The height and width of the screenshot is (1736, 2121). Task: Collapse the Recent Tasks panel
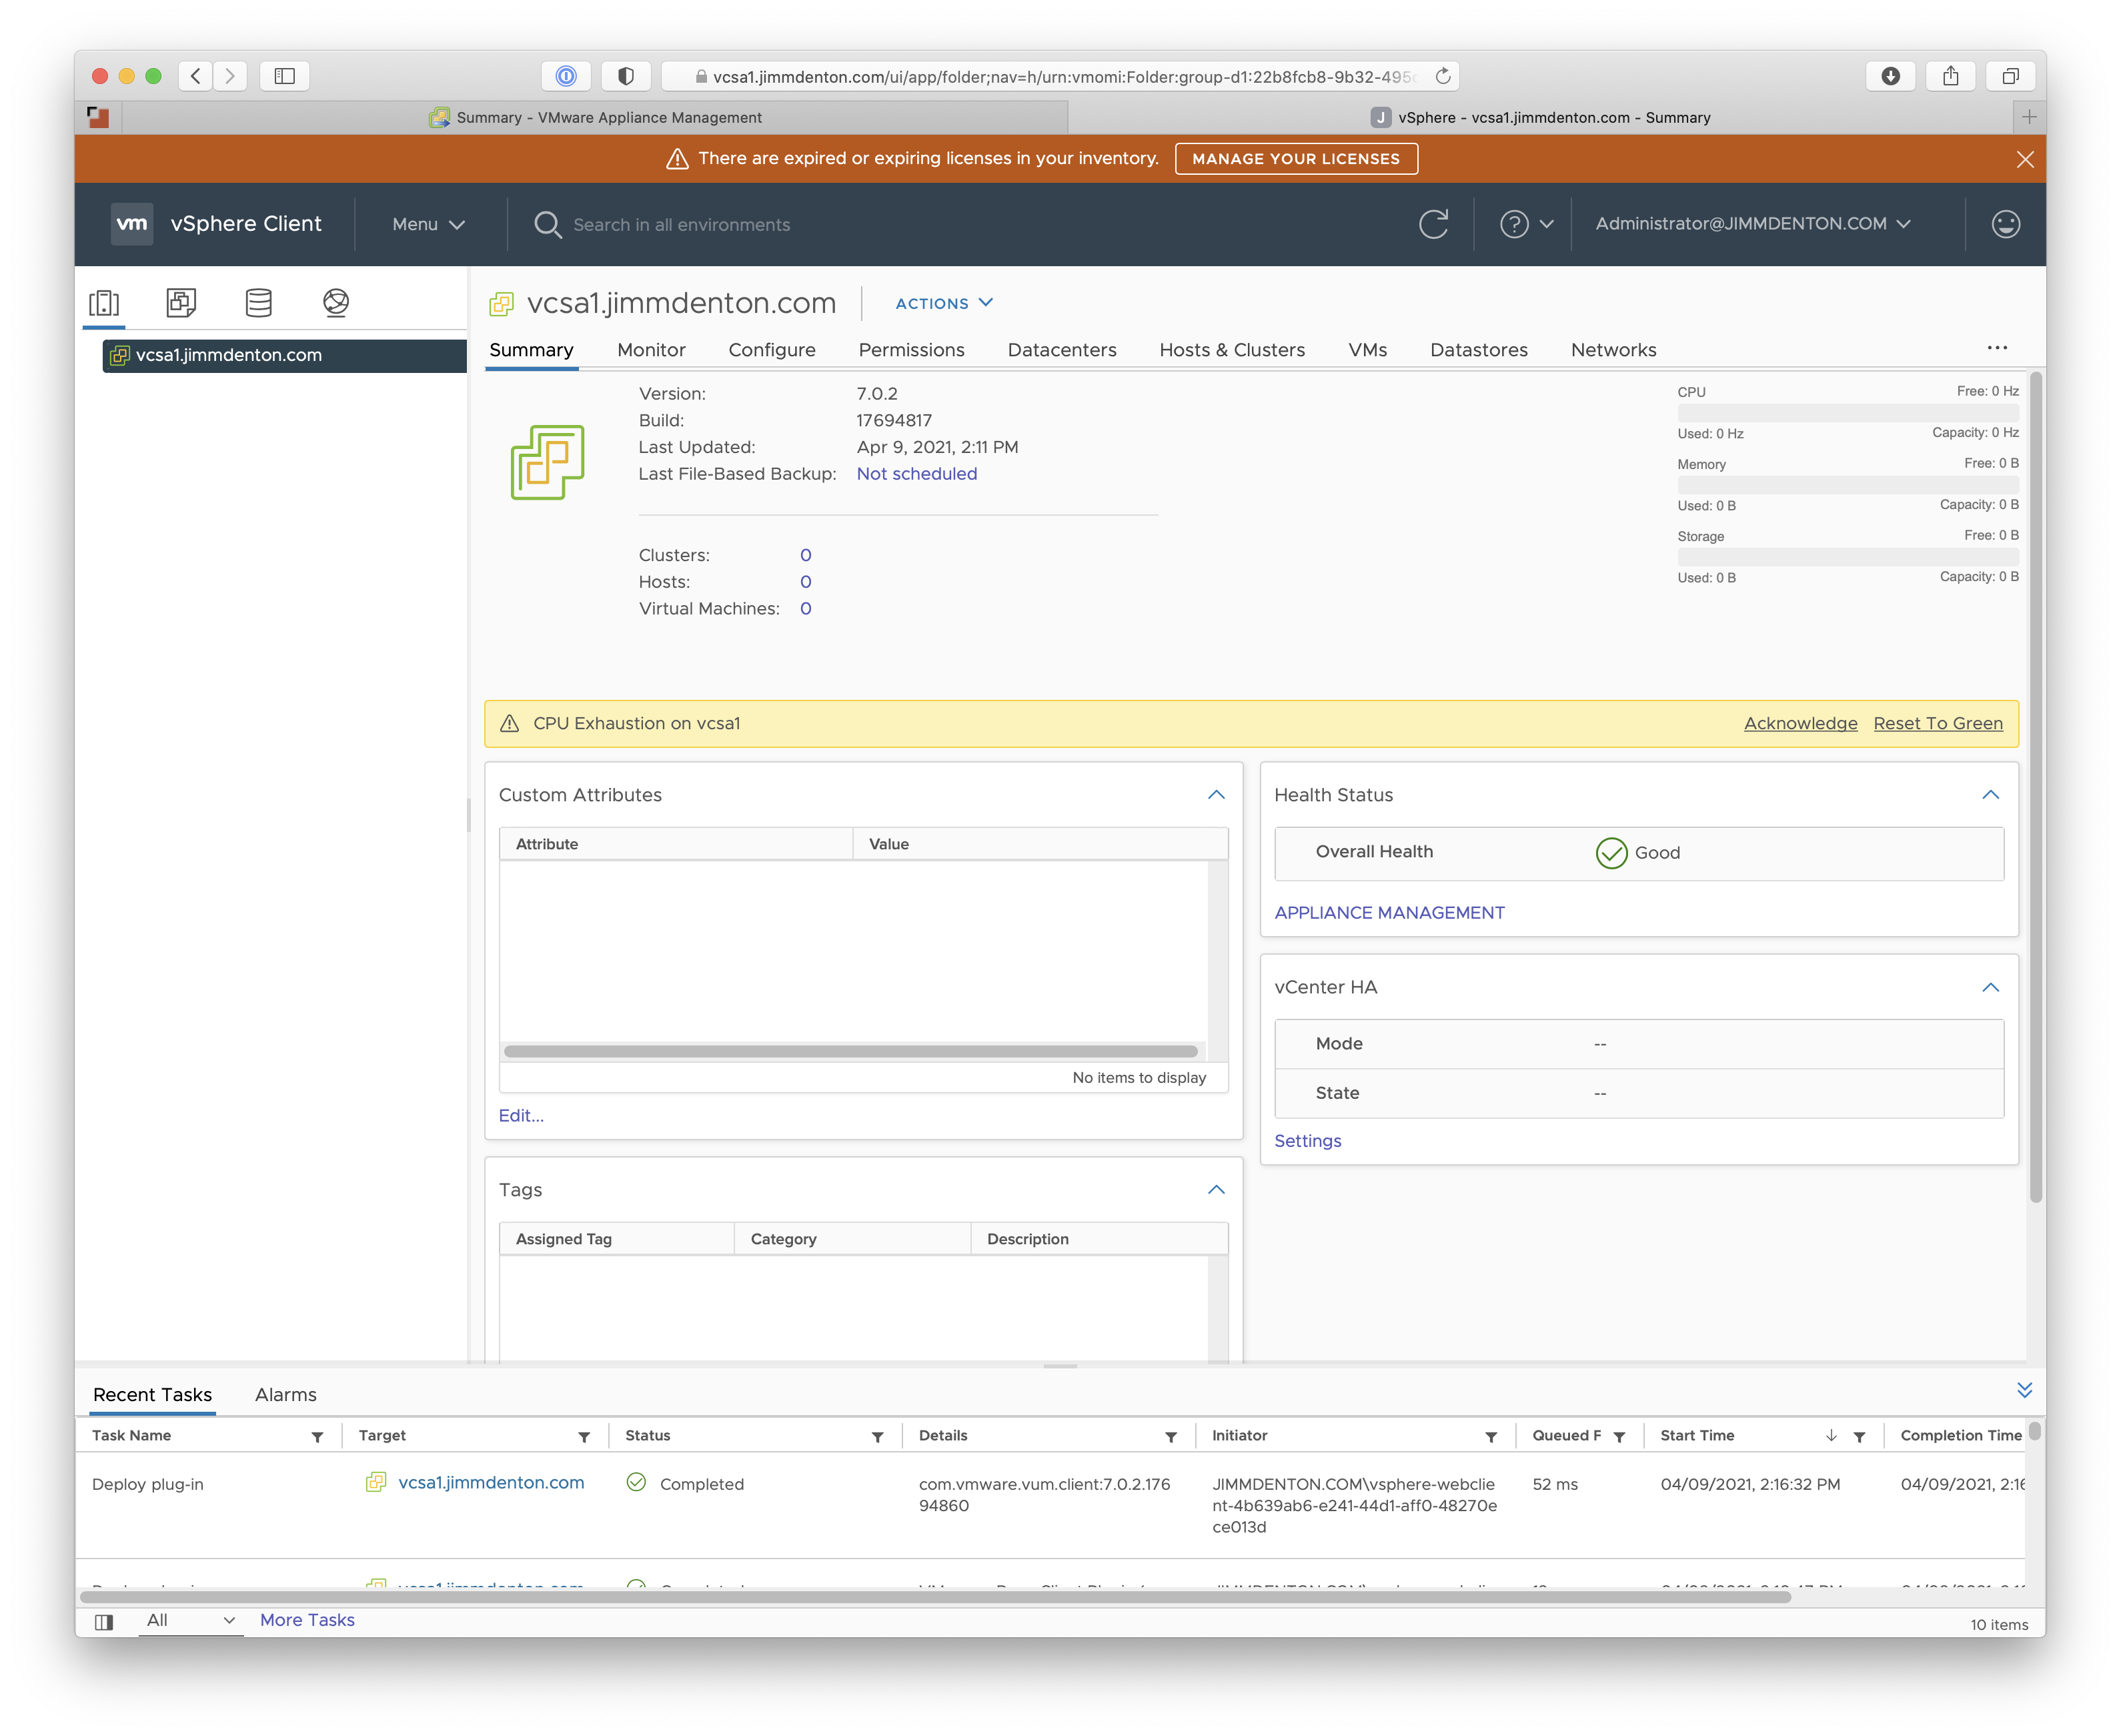coord(2024,1390)
